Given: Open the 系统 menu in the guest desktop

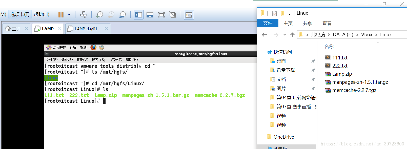Looking at the screenshot, I should 83,48.
